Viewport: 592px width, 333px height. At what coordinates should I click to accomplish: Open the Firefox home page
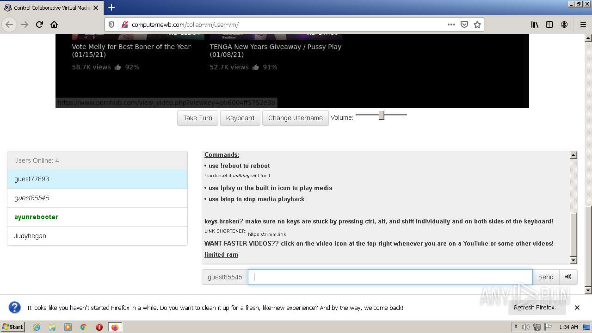pyautogui.click(x=54, y=25)
